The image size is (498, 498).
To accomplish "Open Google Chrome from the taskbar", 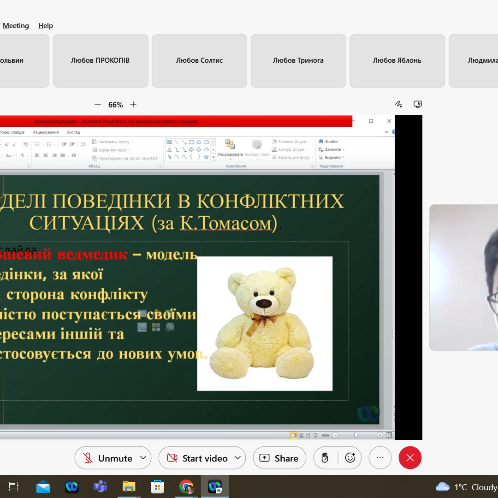I will (x=186, y=486).
